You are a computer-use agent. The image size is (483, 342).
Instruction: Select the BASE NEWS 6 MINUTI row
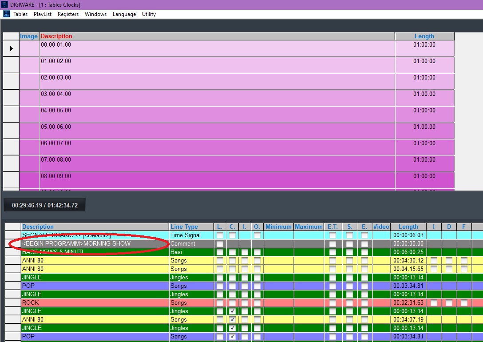[x=95, y=252]
